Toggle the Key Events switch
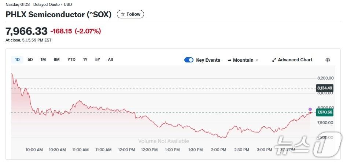The height and width of the screenshot is (162, 347). [x=189, y=60]
